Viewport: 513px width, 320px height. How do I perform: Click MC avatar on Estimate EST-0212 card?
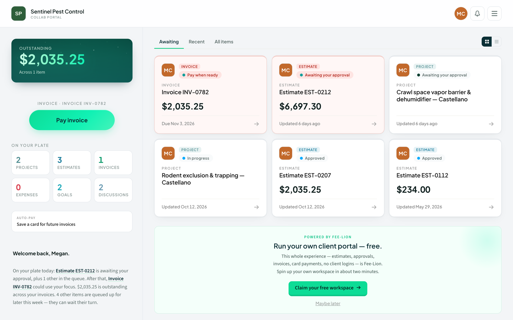click(286, 70)
